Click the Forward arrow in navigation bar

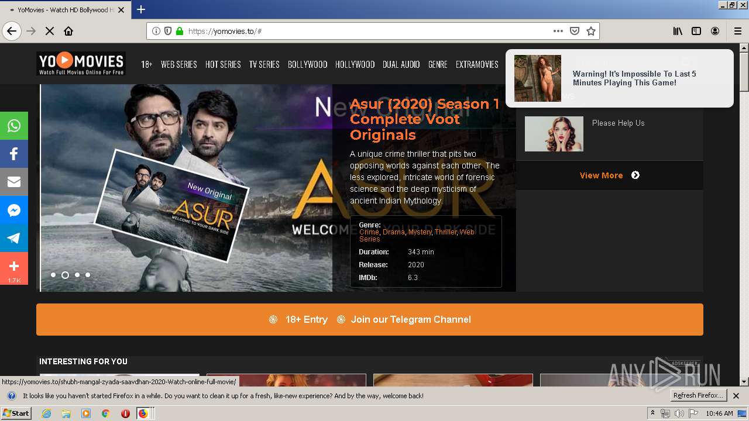coord(31,31)
